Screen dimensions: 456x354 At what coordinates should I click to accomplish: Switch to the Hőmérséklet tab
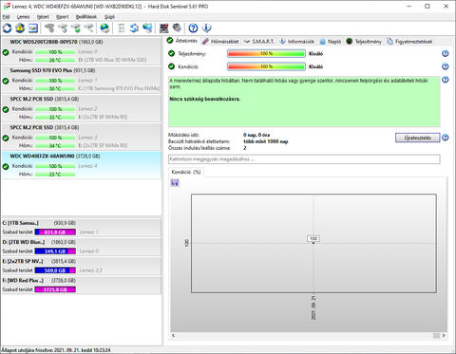pos(220,42)
